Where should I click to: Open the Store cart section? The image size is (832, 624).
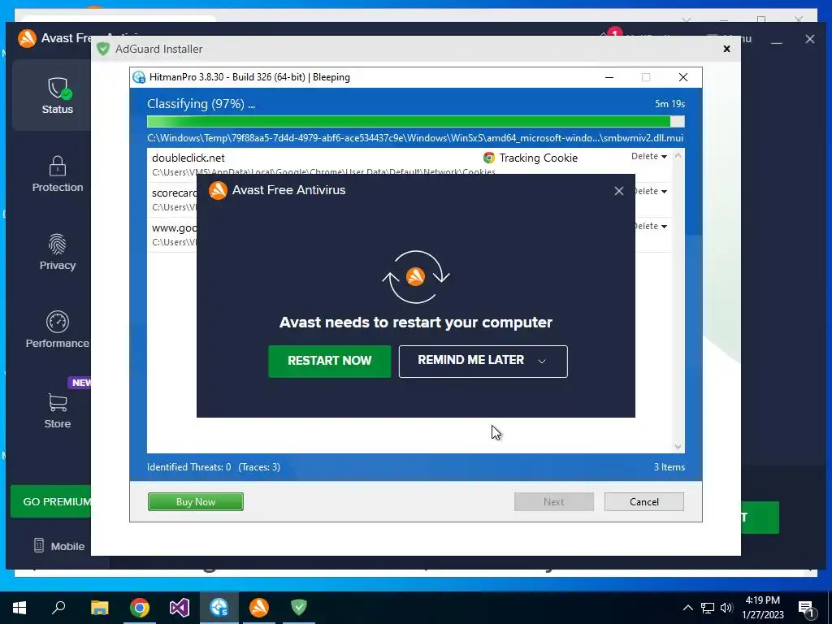click(58, 410)
